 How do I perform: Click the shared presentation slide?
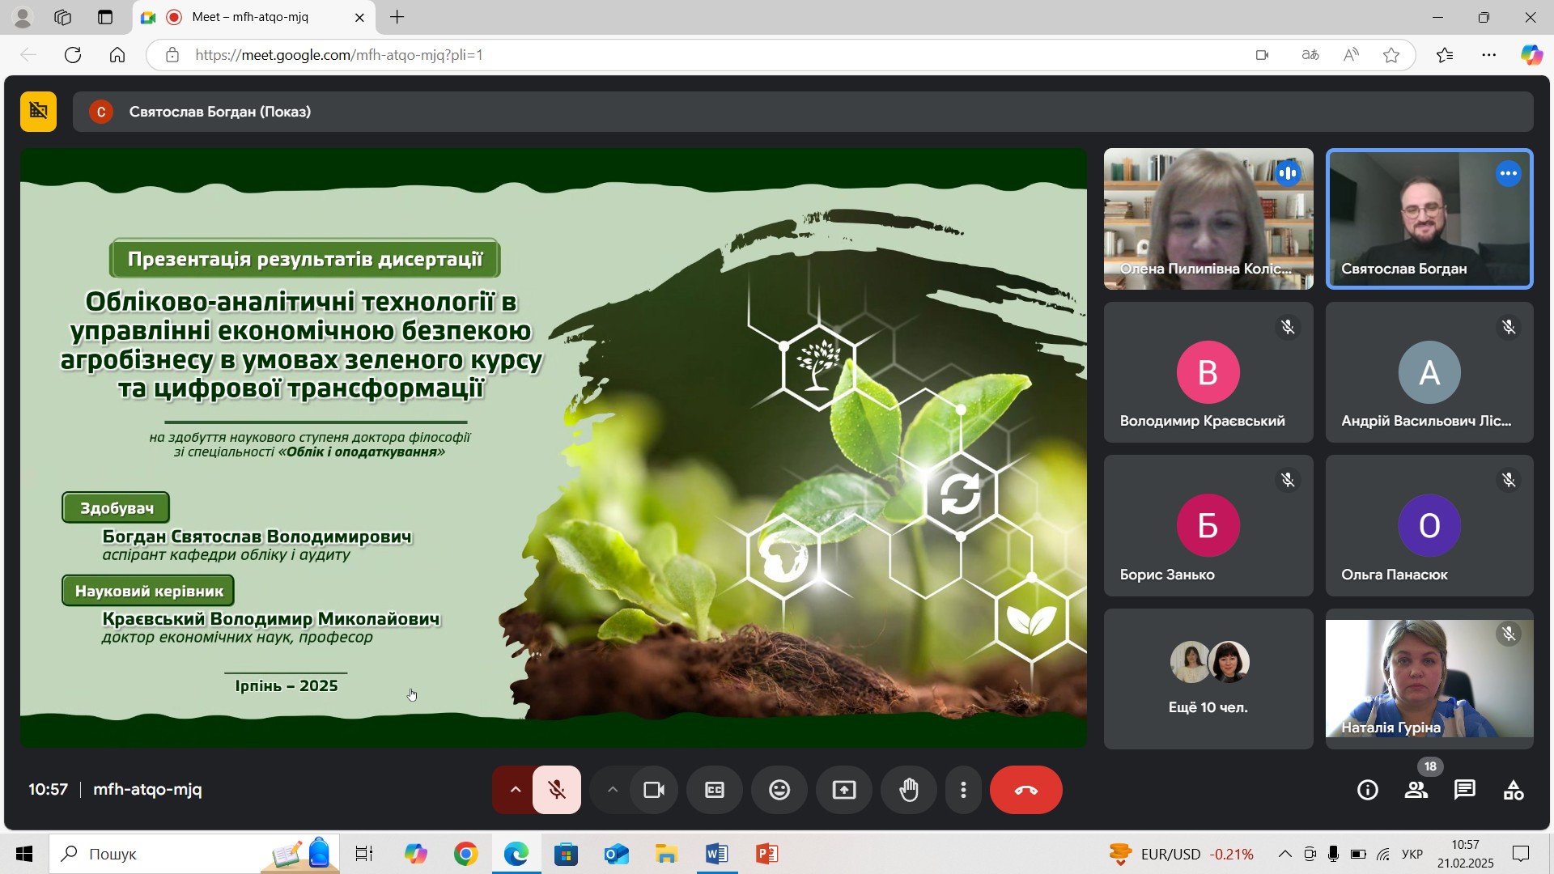tap(554, 448)
